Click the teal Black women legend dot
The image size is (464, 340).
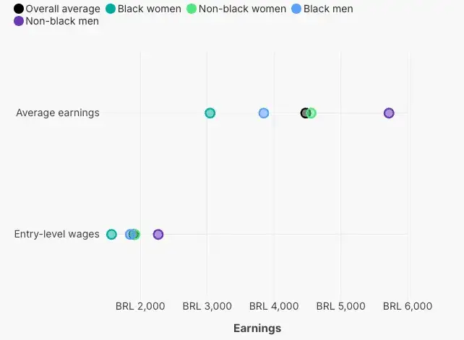(x=111, y=9)
